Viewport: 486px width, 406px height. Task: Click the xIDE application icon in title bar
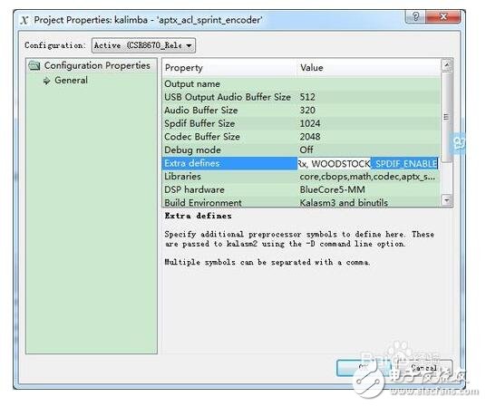tap(24, 21)
